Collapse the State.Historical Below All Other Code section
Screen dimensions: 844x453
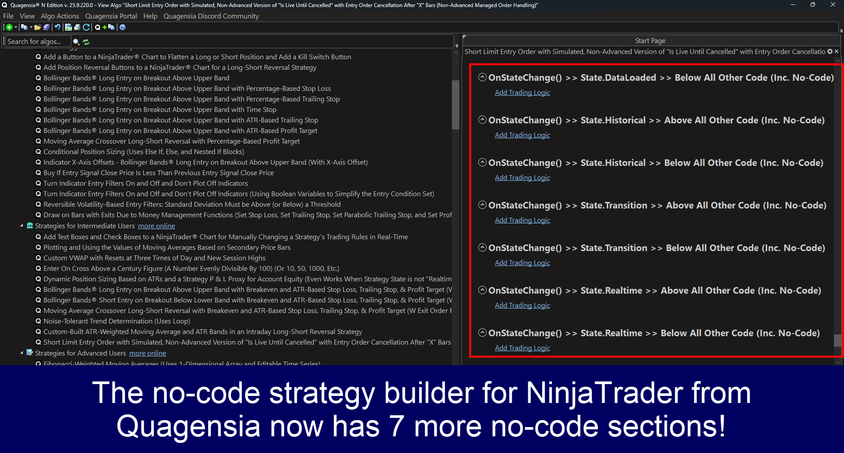click(x=482, y=162)
